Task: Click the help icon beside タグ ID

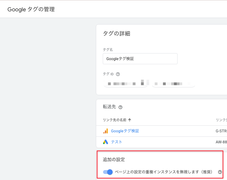Action: 118,74
